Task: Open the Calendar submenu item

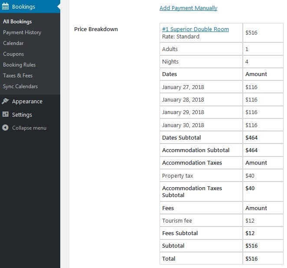Action: [x=13, y=43]
